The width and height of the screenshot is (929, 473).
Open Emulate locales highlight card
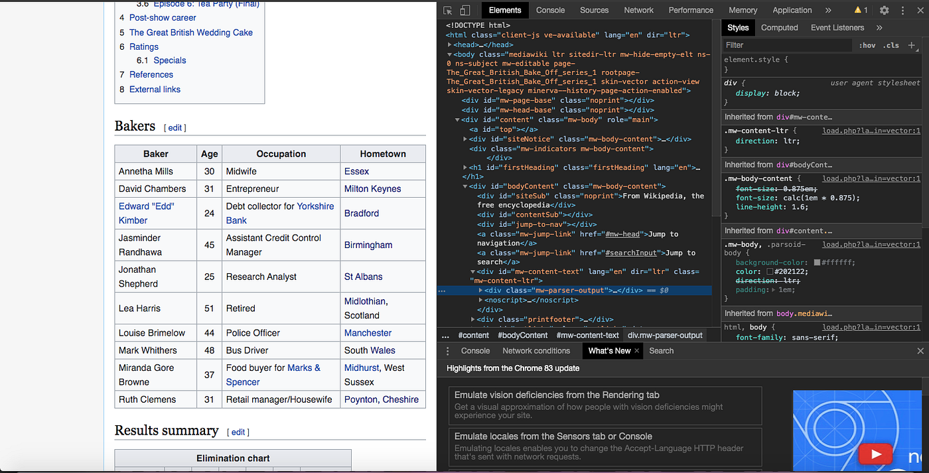coord(605,446)
